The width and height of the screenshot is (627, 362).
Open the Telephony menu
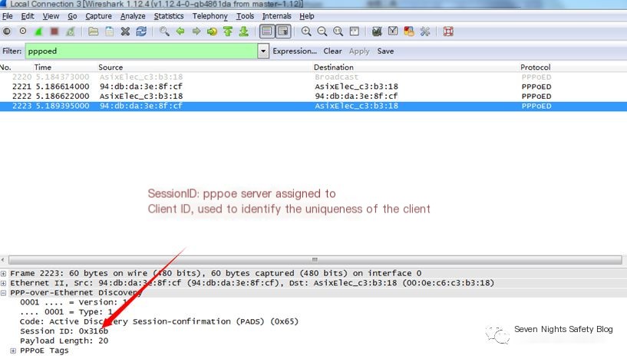(x=210, y=16)
